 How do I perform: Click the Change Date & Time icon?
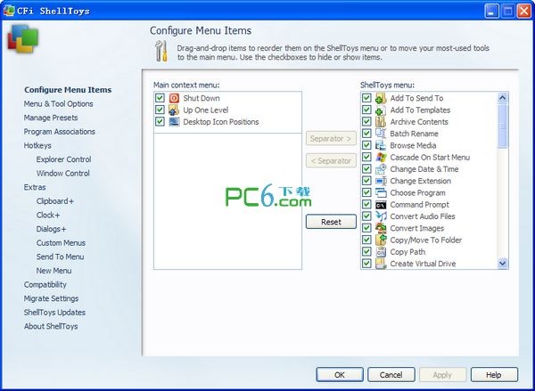click(x=381, y=169)
